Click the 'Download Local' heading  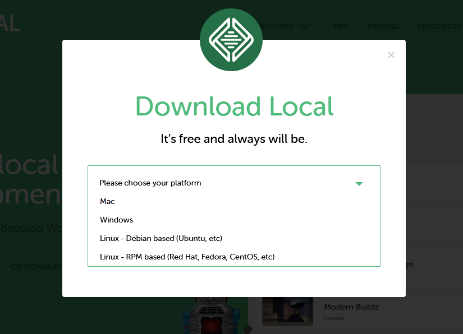coord(234,106)
